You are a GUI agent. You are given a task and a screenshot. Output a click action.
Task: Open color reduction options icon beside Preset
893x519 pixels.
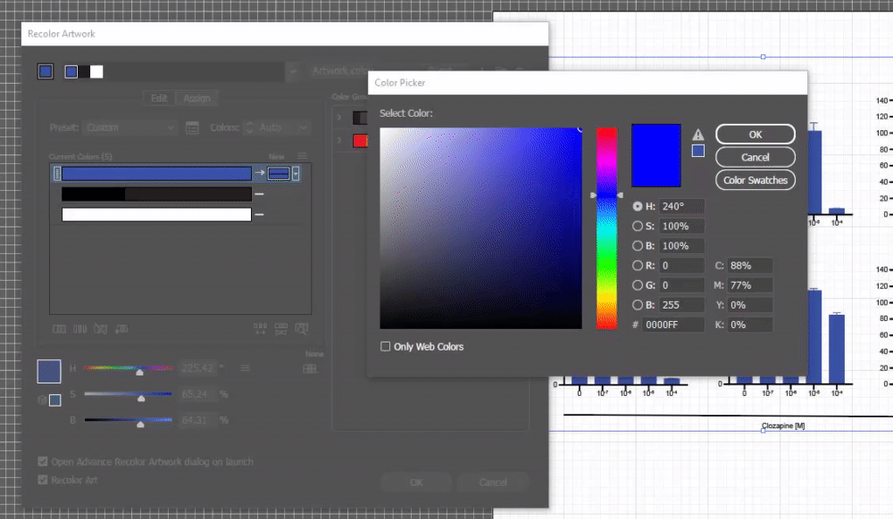(193, 128)
